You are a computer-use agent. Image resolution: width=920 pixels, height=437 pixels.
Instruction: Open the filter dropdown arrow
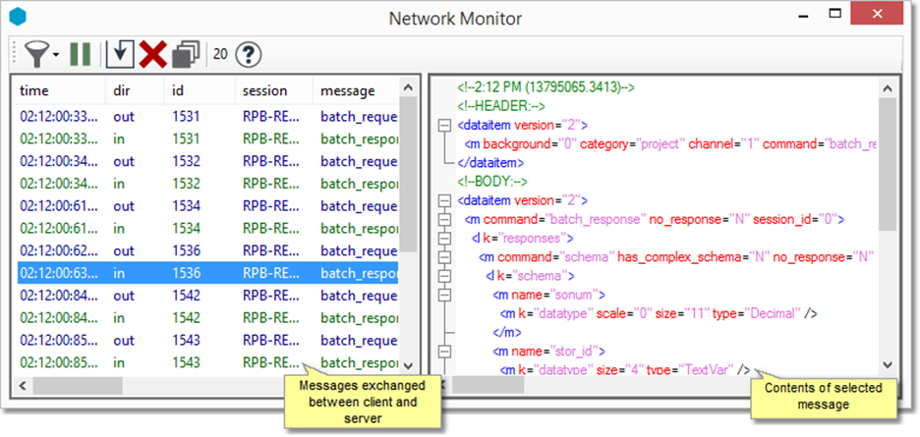pyautogui.click(x=56, y=54)
